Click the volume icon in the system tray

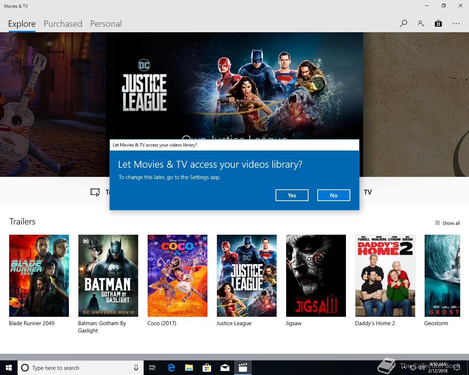pos(421,368)
